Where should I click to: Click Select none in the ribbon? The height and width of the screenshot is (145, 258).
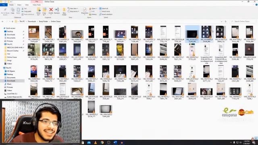(x=104, y=11)
